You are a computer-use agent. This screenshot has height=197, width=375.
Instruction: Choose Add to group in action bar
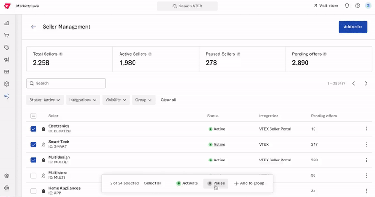[x=249, y=183]
